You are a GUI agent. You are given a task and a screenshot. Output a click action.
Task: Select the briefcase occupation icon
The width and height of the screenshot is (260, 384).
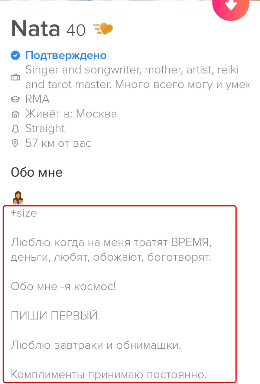click(16, 77)
